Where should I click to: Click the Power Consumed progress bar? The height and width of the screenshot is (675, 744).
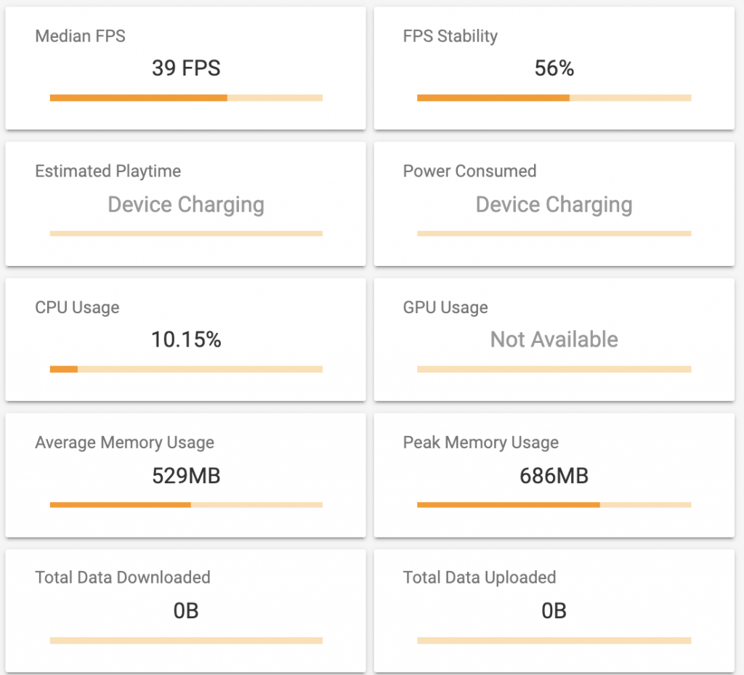click(x=554, y=234)
